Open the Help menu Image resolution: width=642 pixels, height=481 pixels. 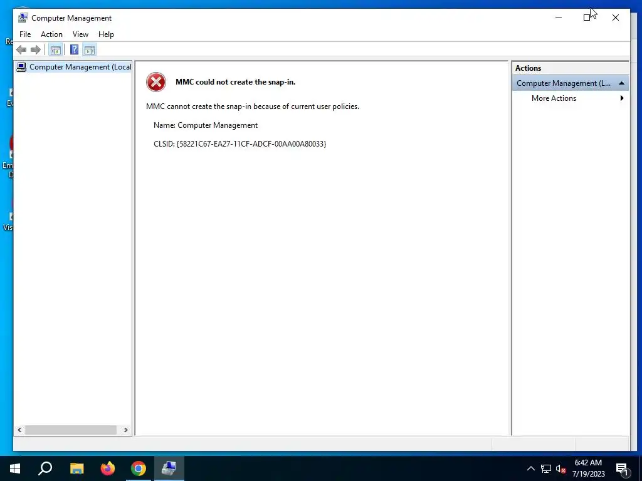click(x=106, y=34)
